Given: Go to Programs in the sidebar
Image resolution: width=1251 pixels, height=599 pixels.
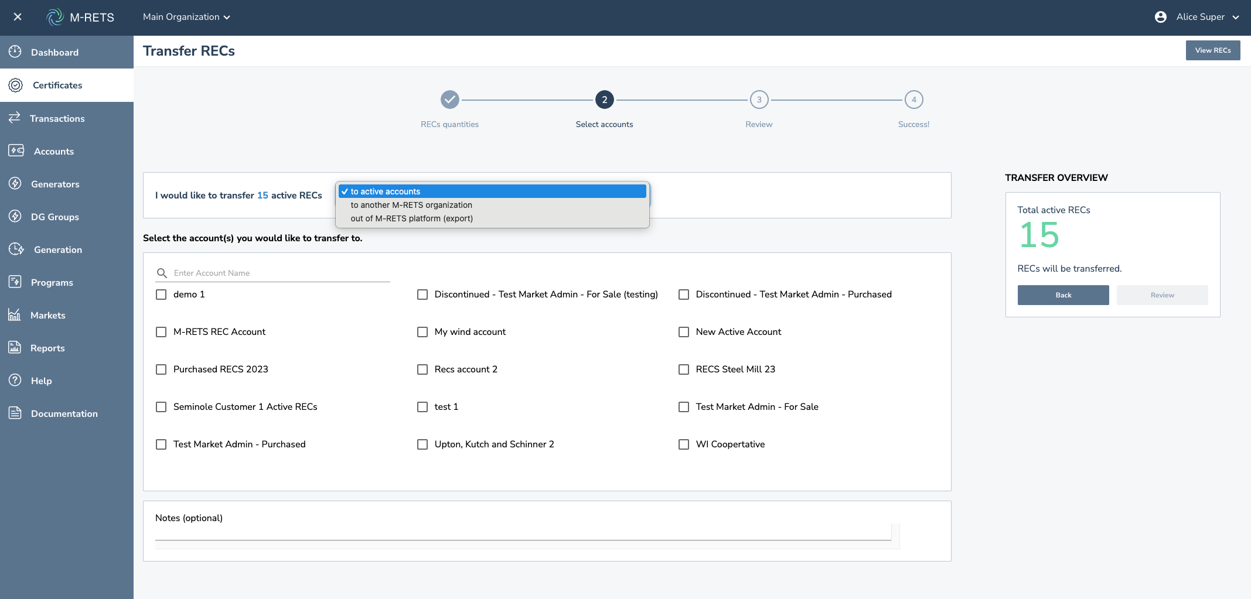Looking at the screenshot, I should pos(52,282).
